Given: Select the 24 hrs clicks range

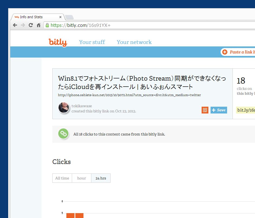Looking at the screenshot, I should [101, 178].
